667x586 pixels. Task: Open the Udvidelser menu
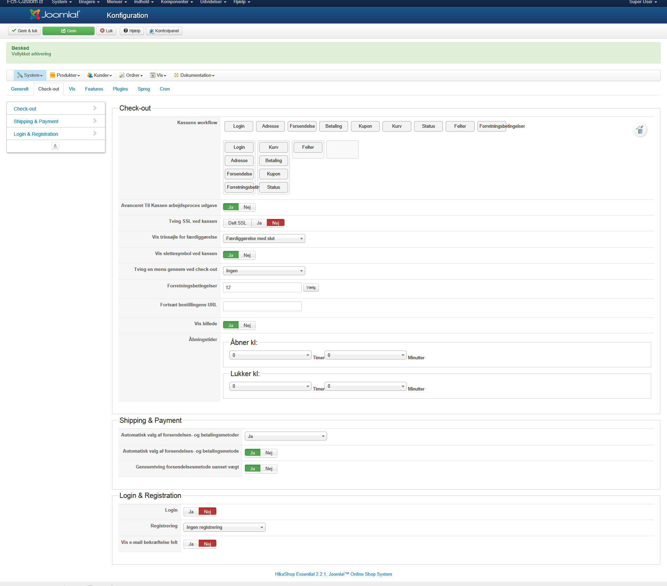click(213, 2)
